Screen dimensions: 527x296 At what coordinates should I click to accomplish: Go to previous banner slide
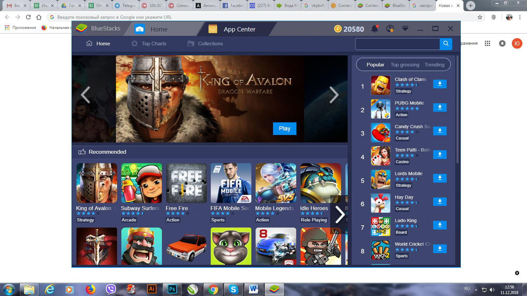point(86,95)
